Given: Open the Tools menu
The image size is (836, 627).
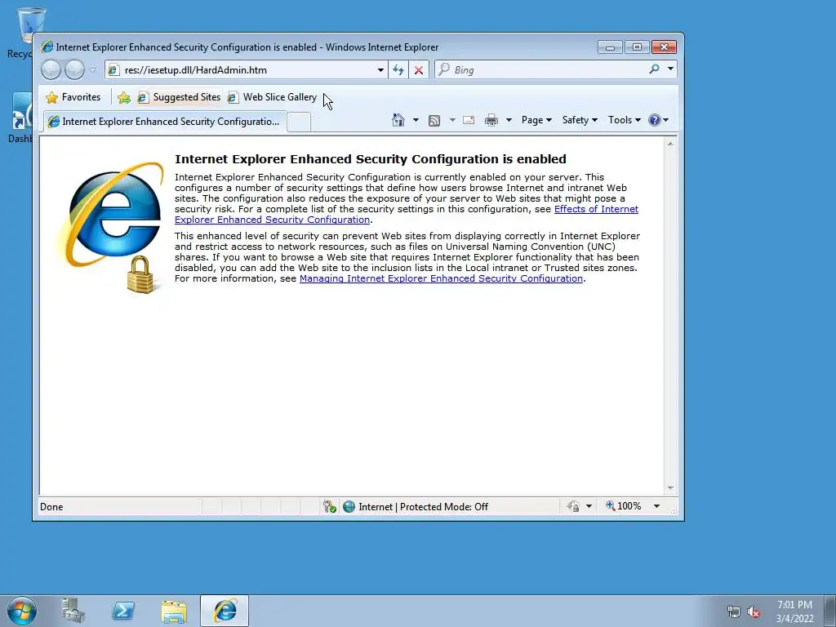Looking at the screenshot, I should (625, 120).
